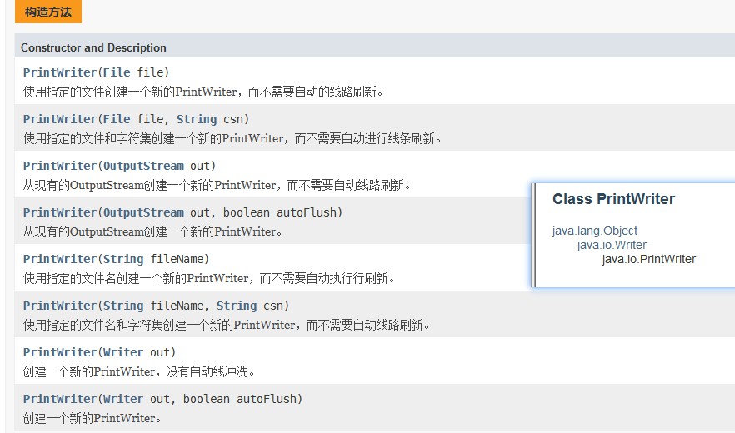735x433 pixels.
Task: Click the java.io.PrintWriter text in the hierarchy
Action: (648, 259)
